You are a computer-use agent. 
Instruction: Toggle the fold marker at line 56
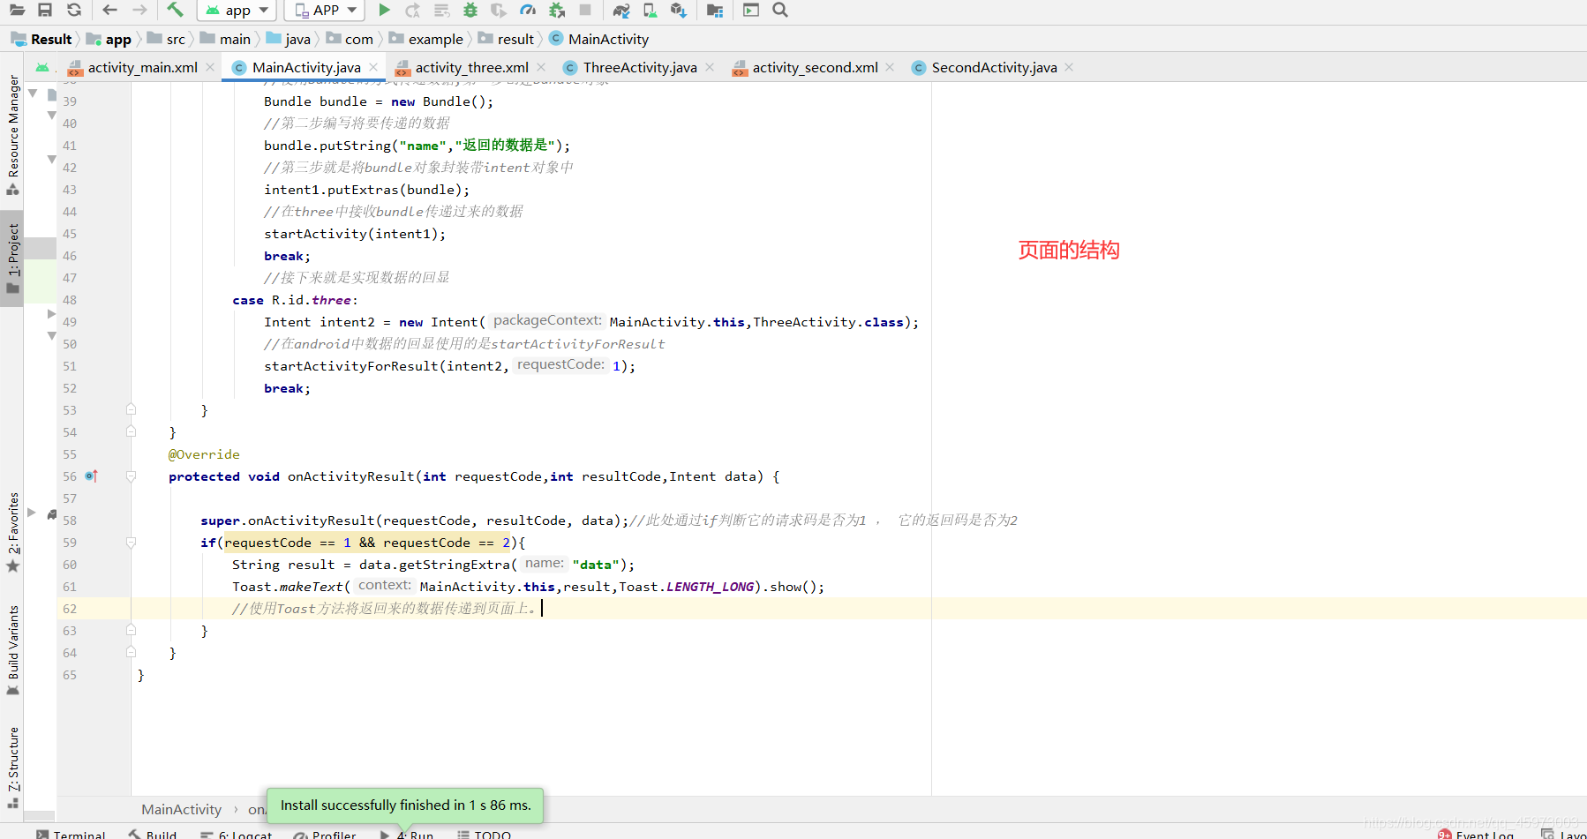(x=131, y=476)
